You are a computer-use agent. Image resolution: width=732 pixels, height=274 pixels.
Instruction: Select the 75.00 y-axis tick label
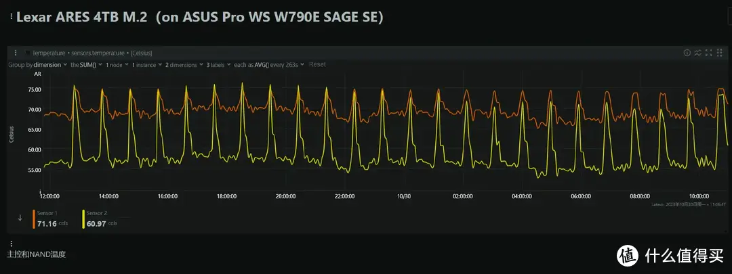[35, 89]
